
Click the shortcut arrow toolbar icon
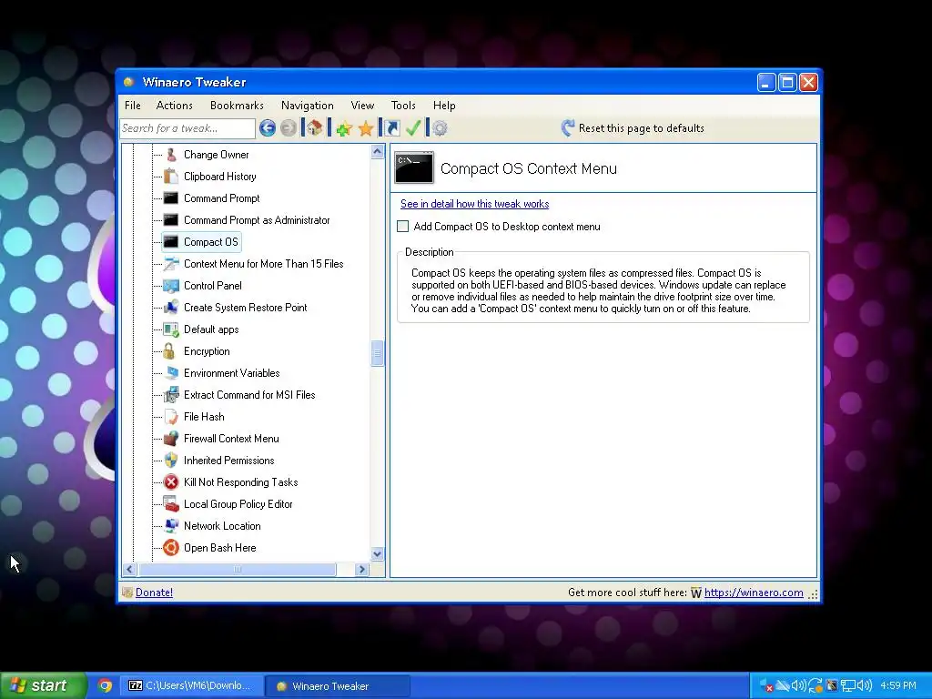[392, 127]
